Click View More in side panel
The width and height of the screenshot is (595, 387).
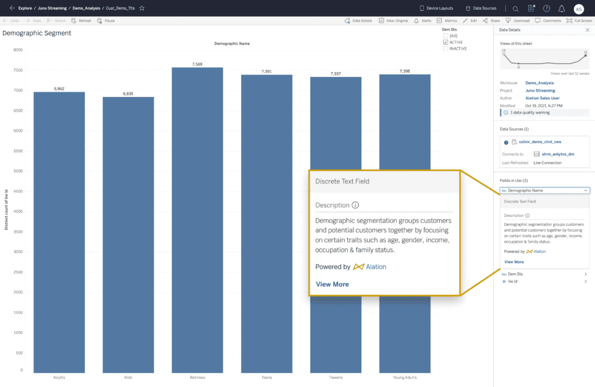[514, 262]
